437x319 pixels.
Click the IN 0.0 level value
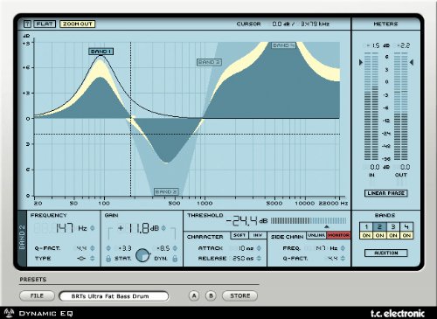click(x=374, y=167)
